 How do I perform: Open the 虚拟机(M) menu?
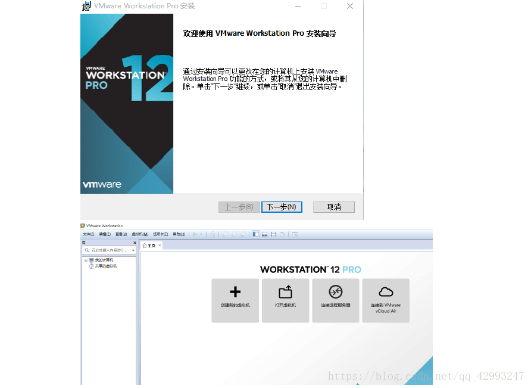[x=140, y=234]
